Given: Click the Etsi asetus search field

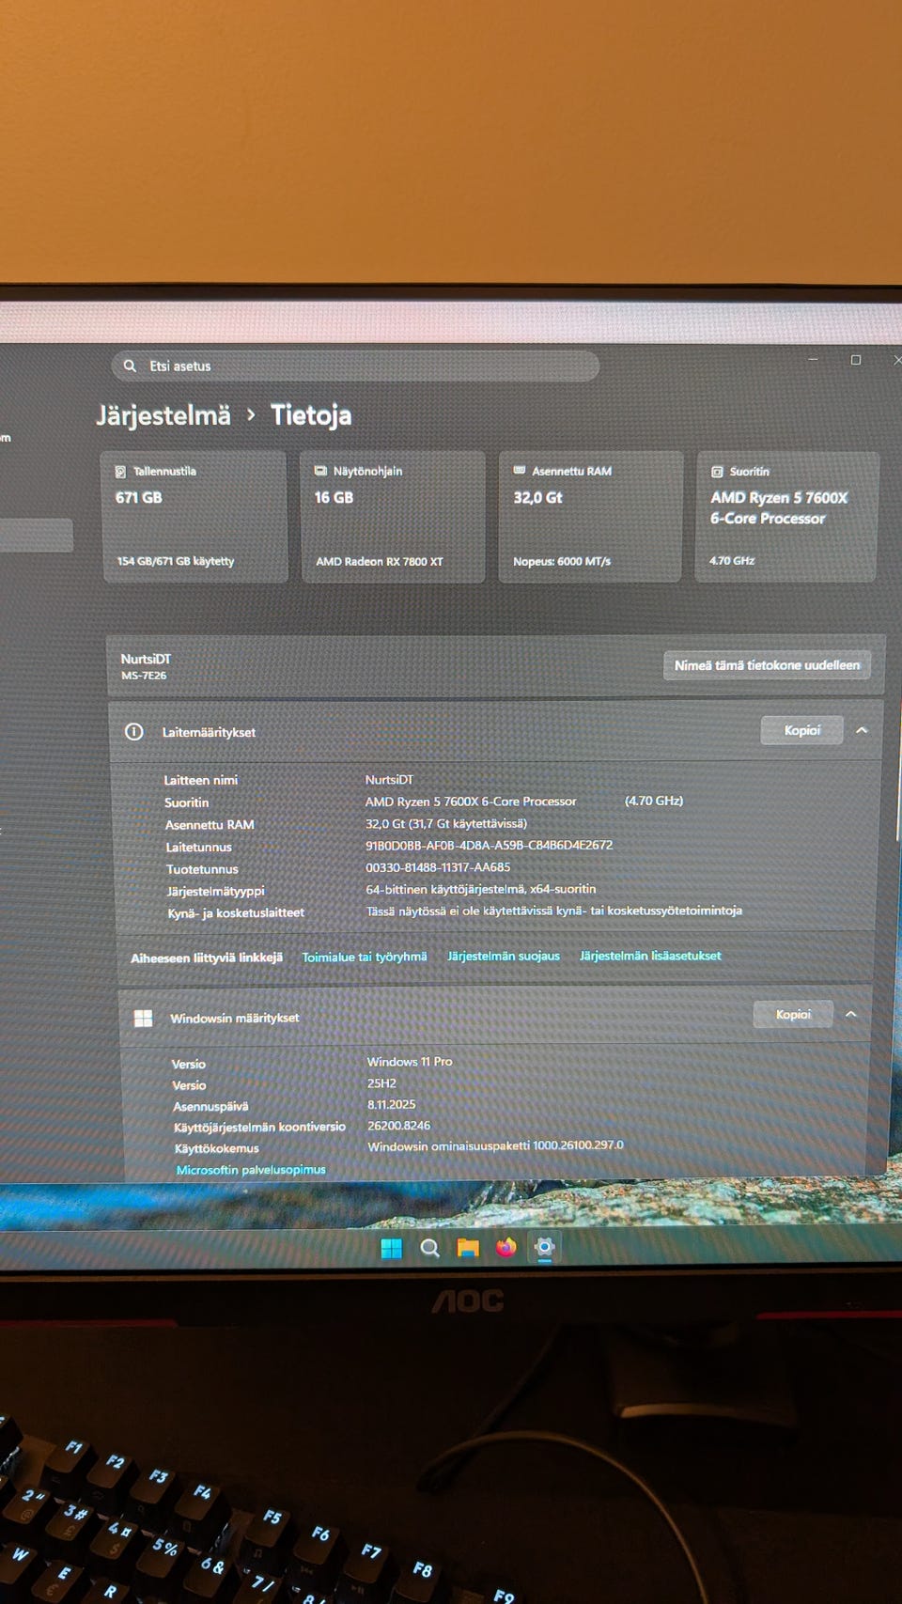Looking at the screenshot, I should click(355, 366).
